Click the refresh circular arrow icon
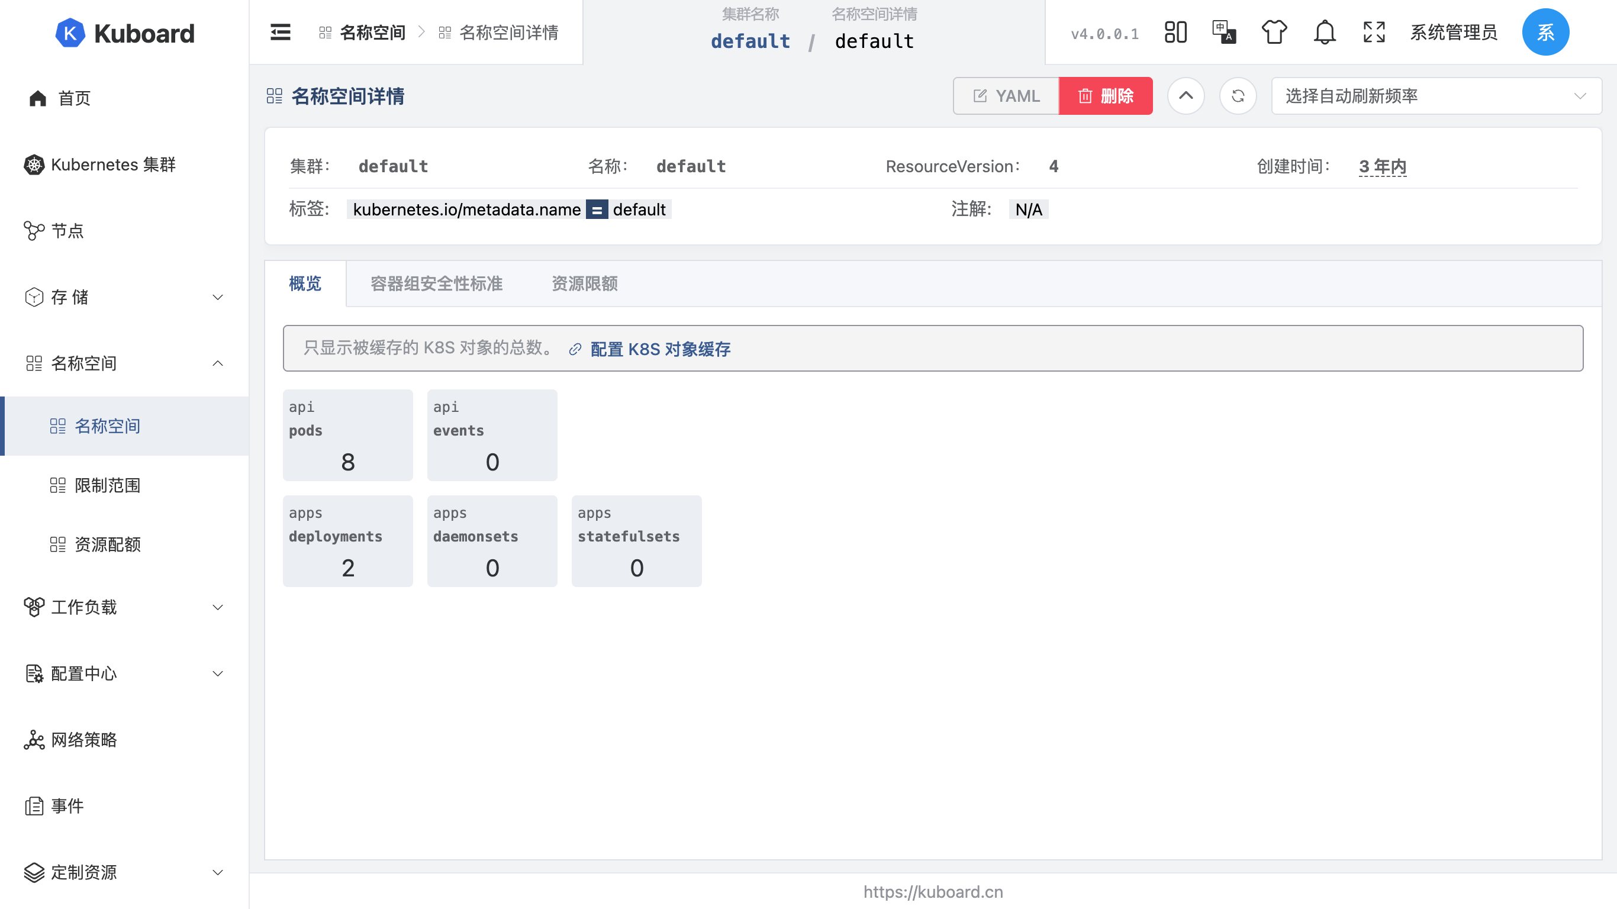 [x=1237, y=96]
